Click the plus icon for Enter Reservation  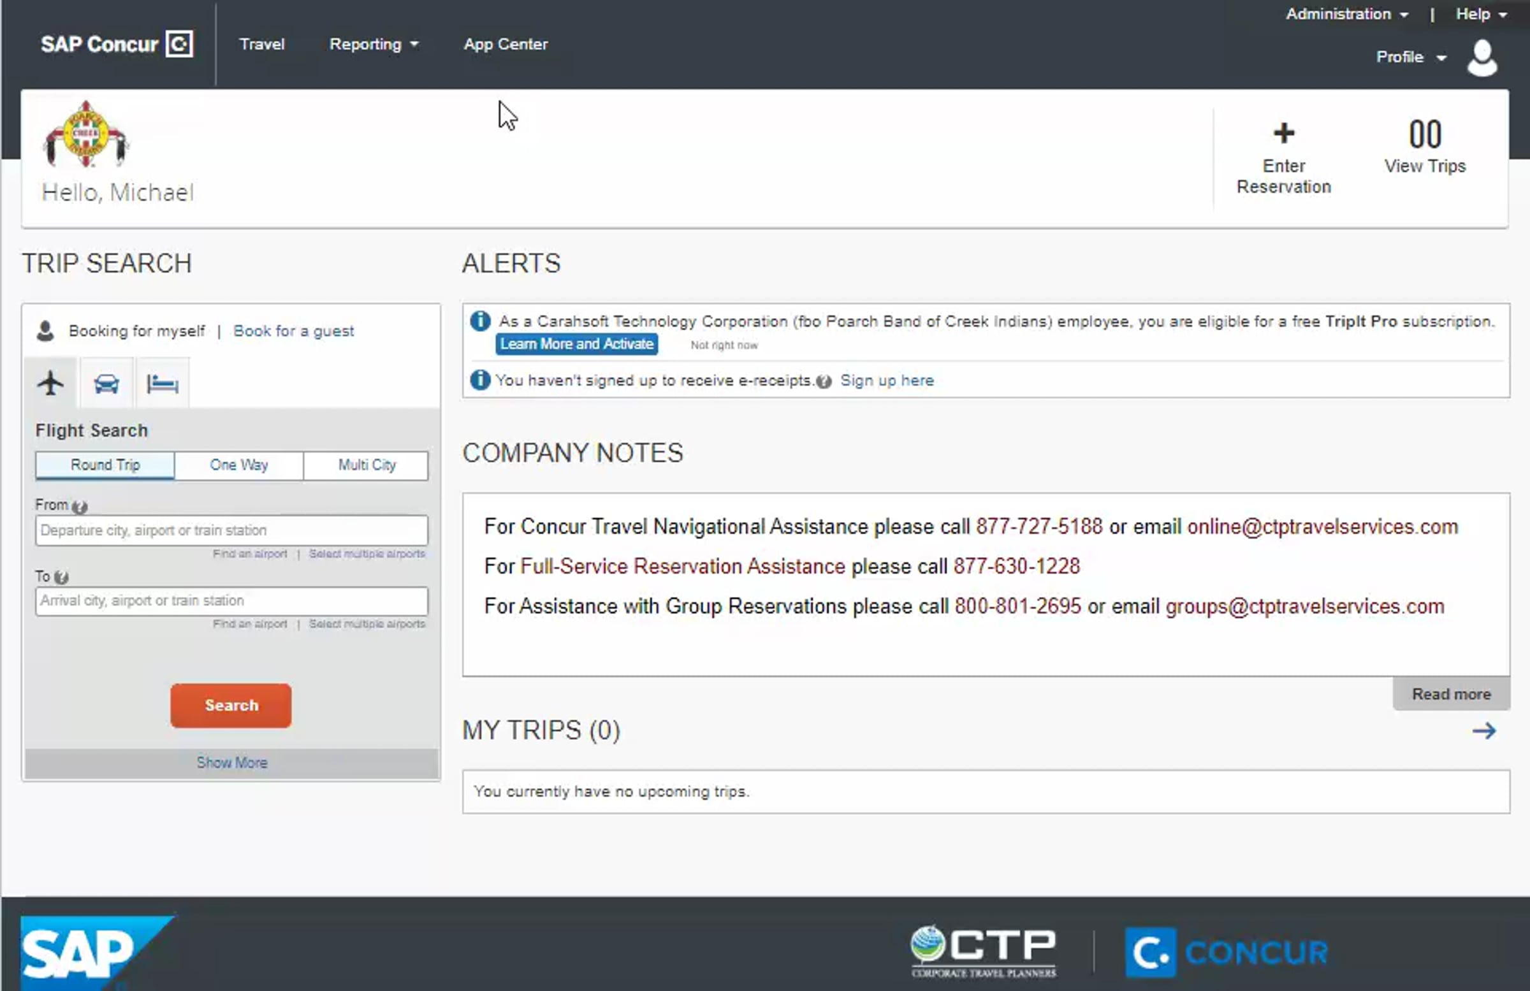(1284, 133)
